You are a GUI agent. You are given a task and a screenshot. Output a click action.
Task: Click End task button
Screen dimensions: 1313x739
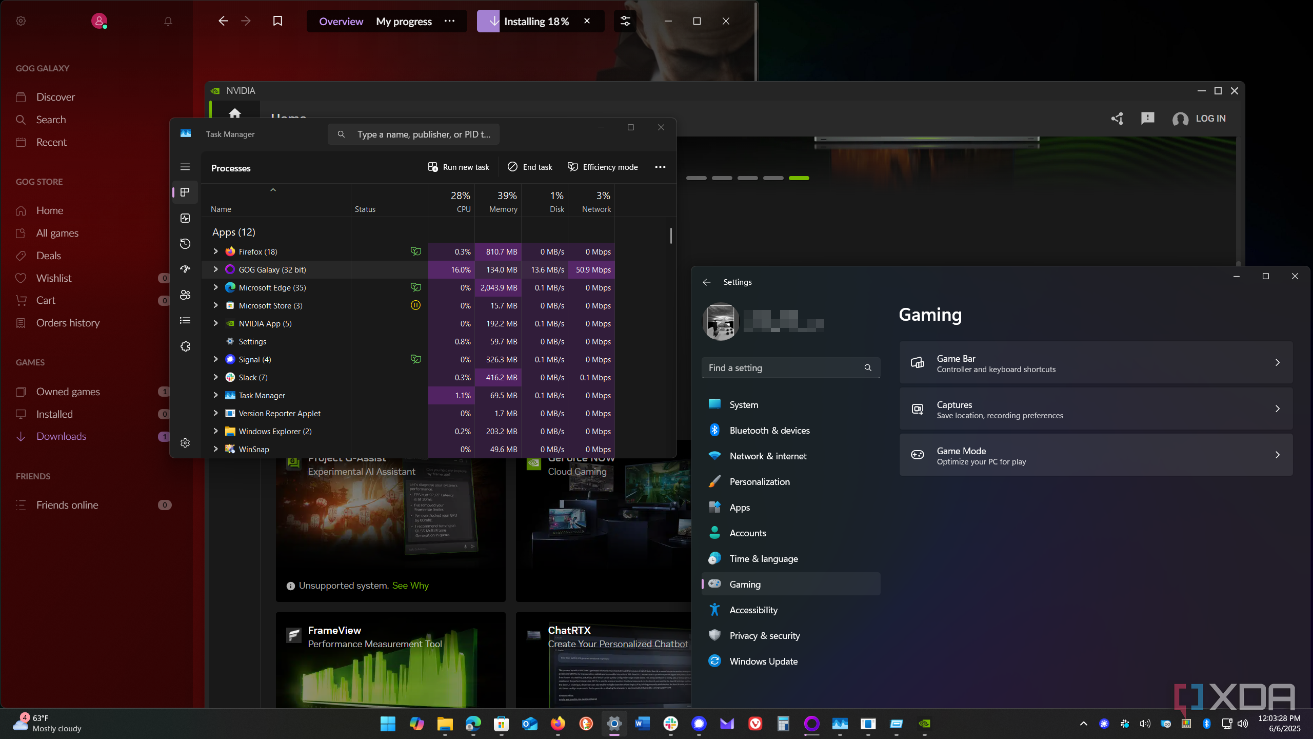click(x=530, y=167)
